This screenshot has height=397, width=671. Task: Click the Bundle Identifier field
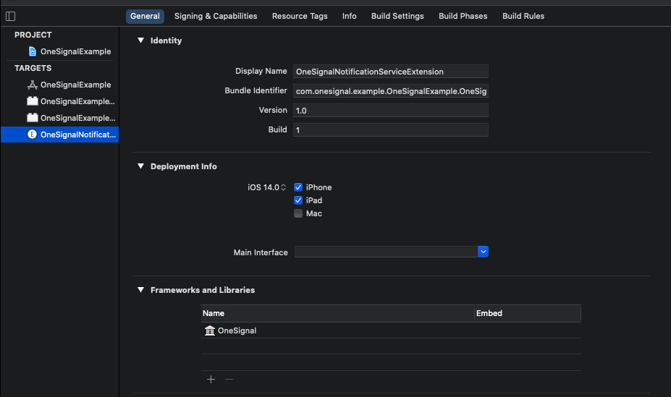391,91
